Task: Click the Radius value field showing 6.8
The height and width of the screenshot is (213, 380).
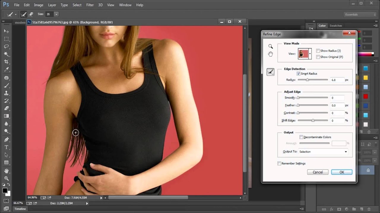Action: tap(337, 80)
